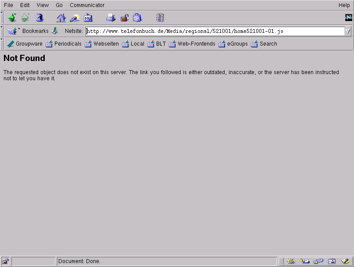The width and height of the screenshot is (354, 267).
Task: Open Composer from the component bar
Action: [345, 261]
